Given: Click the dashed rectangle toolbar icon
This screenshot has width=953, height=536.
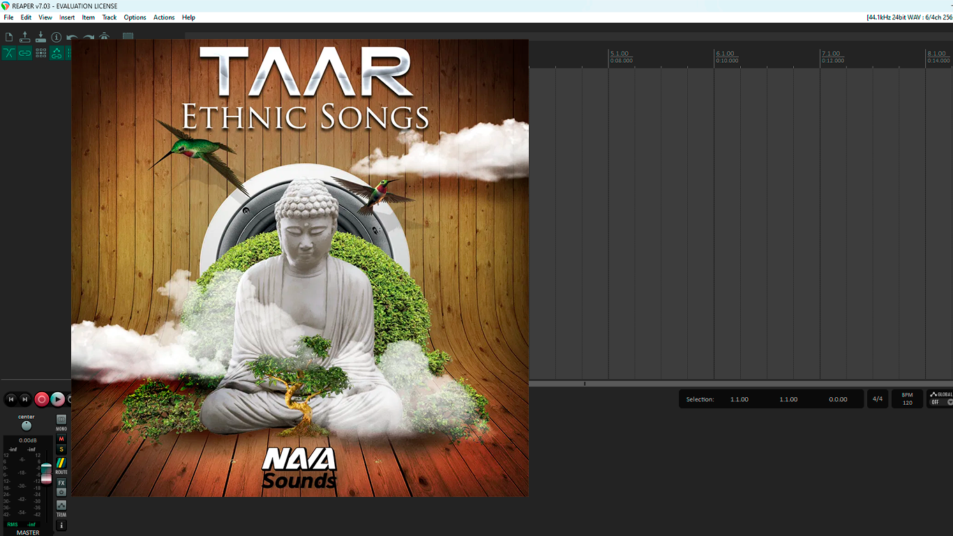Looking at the screenshot, I should [x=128, y=37].
